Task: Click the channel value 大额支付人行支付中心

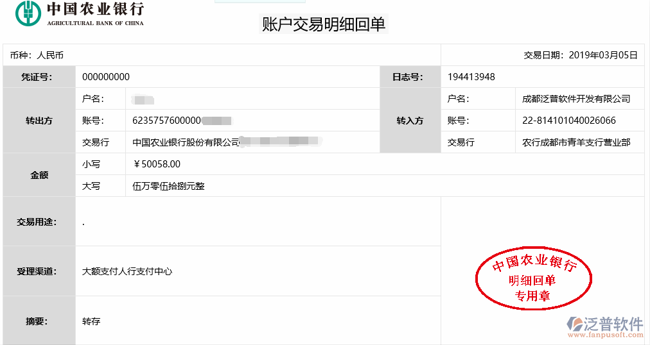Action: click(x=127, y=271)
